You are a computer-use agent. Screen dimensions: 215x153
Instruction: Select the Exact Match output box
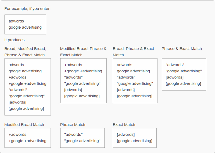[x=135, y=138]
